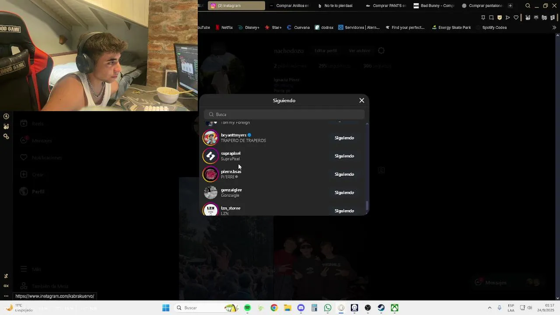Click the tray microphone icon
This screenshot has height=315, width=560.
[x=499, y=308]
